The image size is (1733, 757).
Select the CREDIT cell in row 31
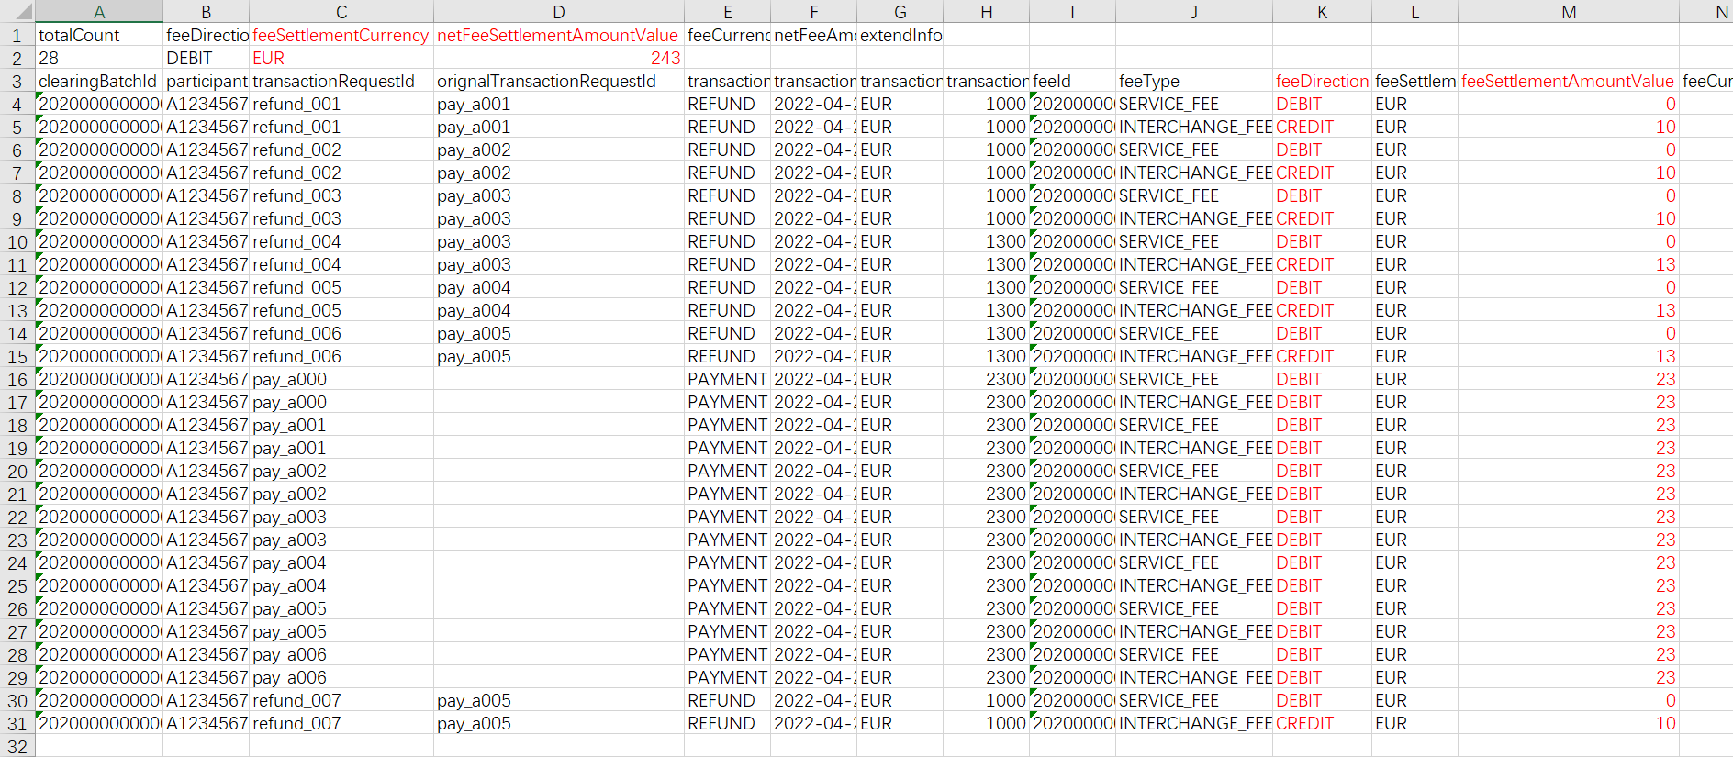point(1304,723)
